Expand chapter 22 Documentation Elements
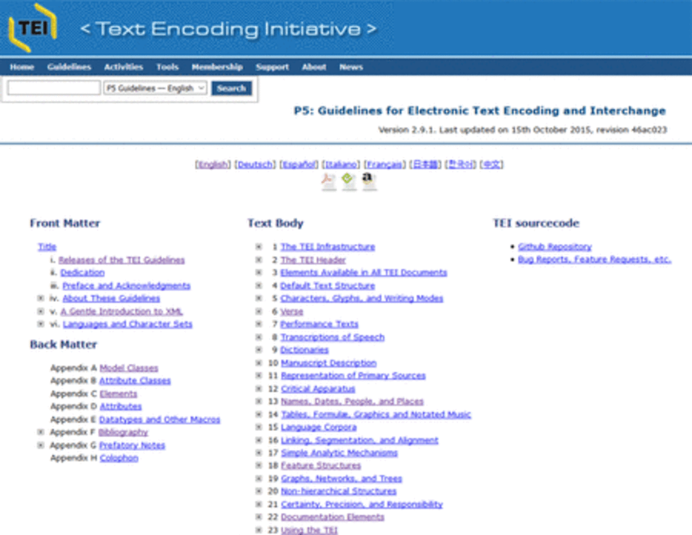The image size is (692, 535). click(259, 517)
